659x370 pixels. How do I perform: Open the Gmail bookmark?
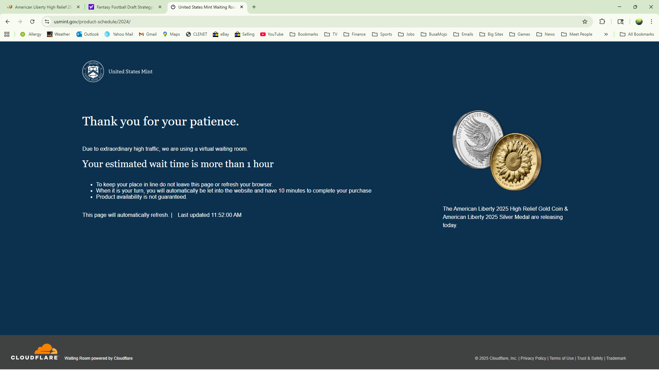[148, 34]
